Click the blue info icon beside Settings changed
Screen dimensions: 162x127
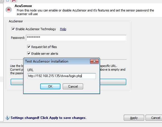coord(7,118)
